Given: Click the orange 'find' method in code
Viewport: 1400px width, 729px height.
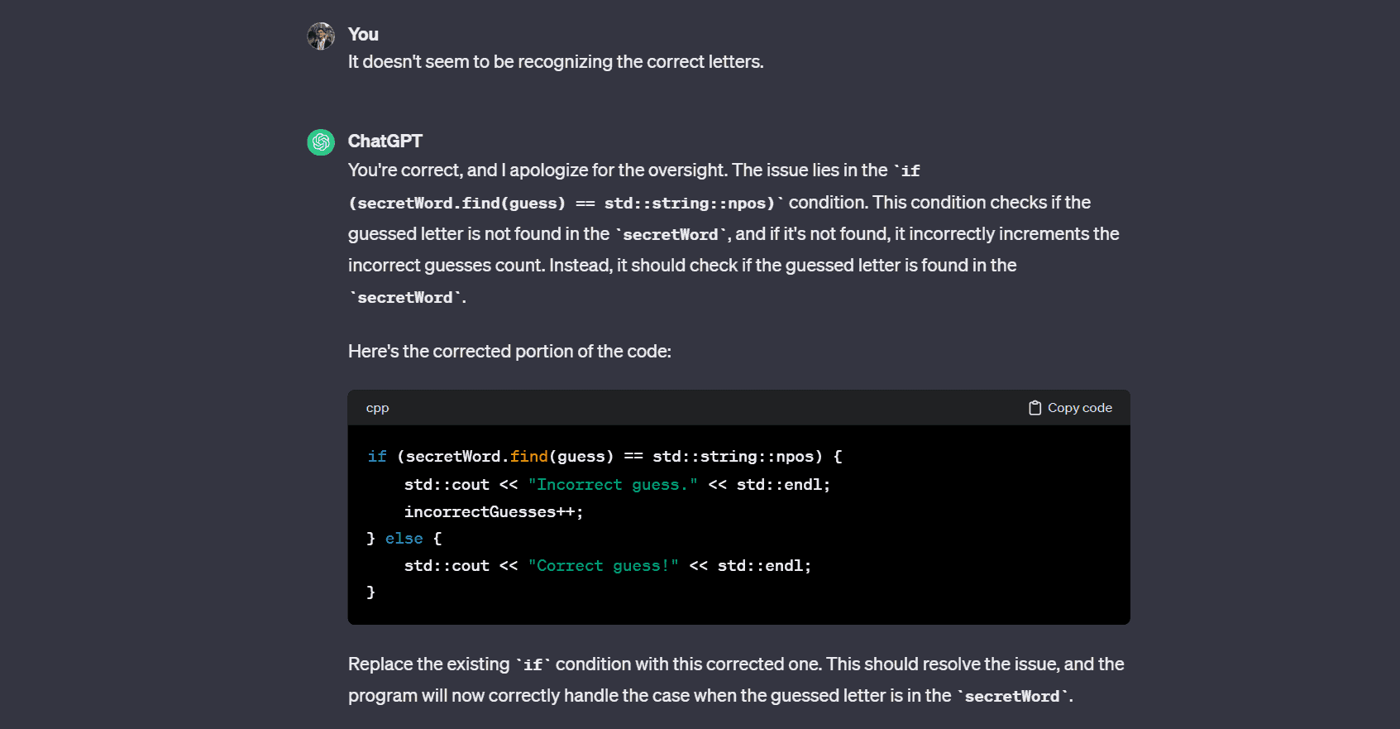Looking at the screenshot, I should 529,457.
